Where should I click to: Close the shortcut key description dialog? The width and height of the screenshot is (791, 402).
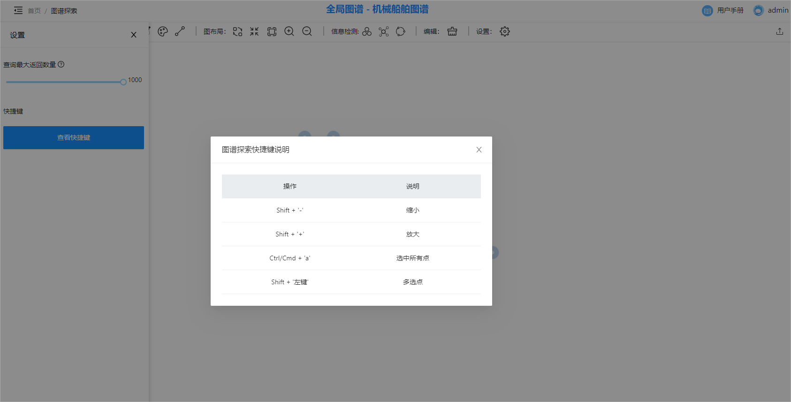coord(479,150)
